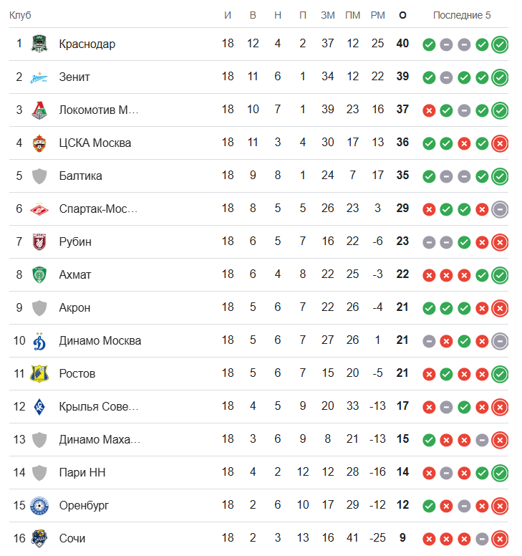Select the Пари НН team name

82,472
